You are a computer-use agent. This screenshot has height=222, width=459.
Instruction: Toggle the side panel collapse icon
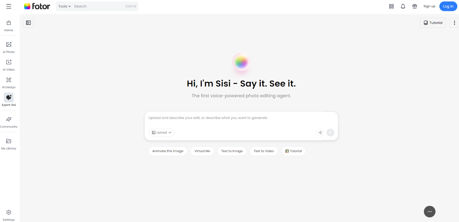pos(28,23)
